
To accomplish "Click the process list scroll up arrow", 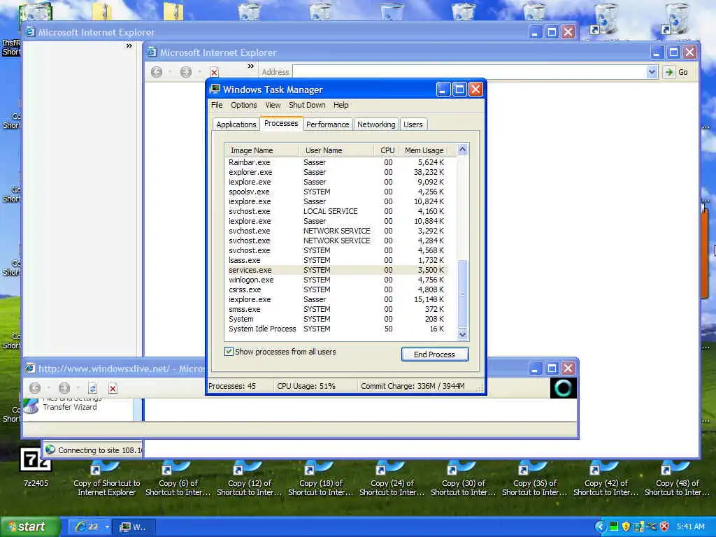I will pos(462,150).
